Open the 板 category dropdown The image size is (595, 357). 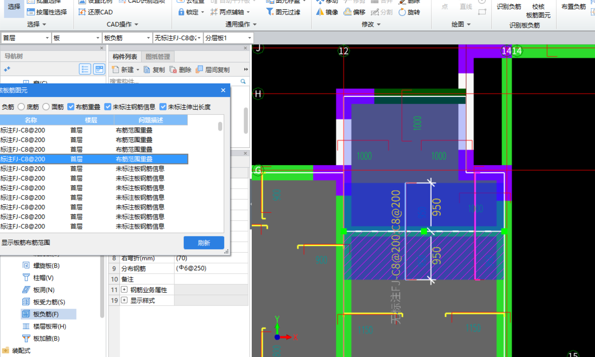click(x=98, y=38)
